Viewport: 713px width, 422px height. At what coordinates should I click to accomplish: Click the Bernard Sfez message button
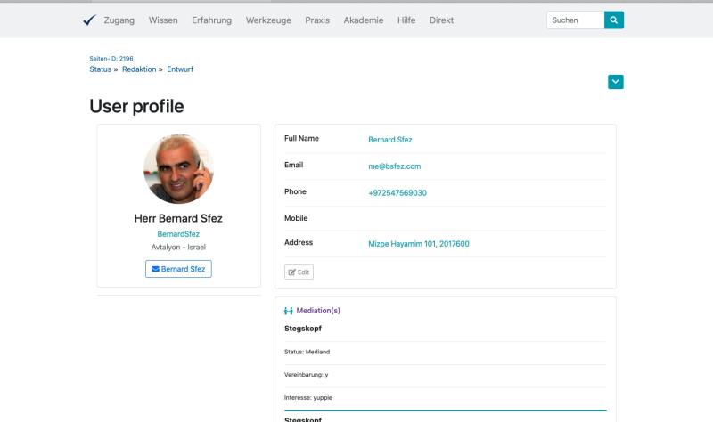click(x=178, y=269)
